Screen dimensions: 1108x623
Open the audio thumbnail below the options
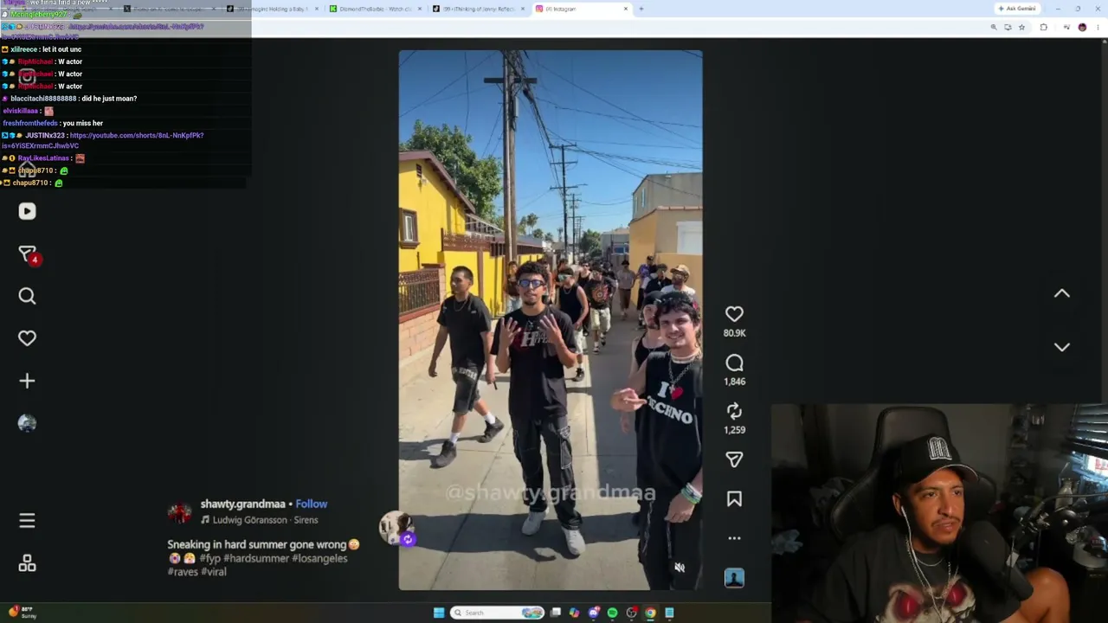pyautogui.click(x=734, y=577)
